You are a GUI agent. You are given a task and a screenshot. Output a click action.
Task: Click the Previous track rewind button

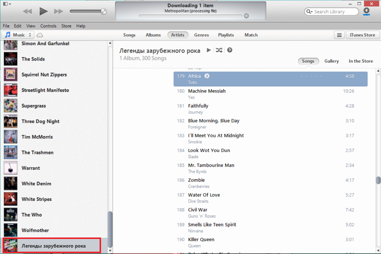tap(27, 12)
